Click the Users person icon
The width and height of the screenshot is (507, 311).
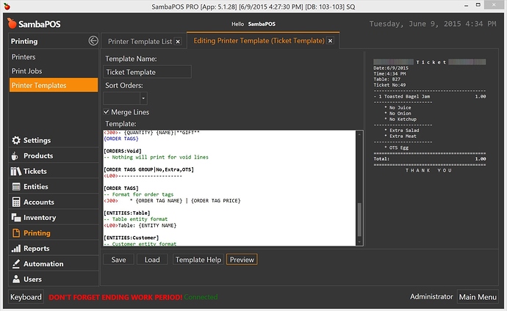coord(16,279)
